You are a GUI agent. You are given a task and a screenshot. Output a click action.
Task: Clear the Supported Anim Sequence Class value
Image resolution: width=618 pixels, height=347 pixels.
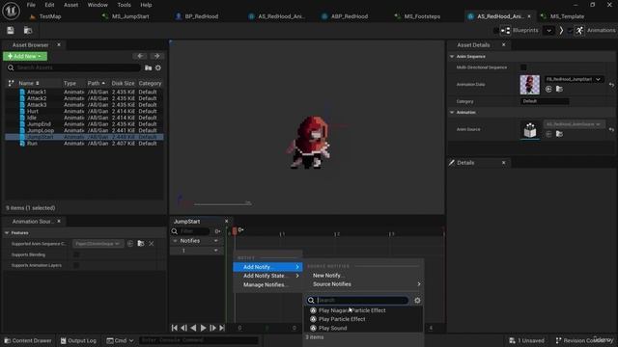pyautogui.click(x=152, y=244)
